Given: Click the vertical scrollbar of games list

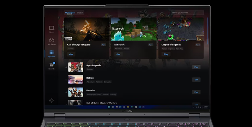Looking at the screenshot, I should pos(208,31).
